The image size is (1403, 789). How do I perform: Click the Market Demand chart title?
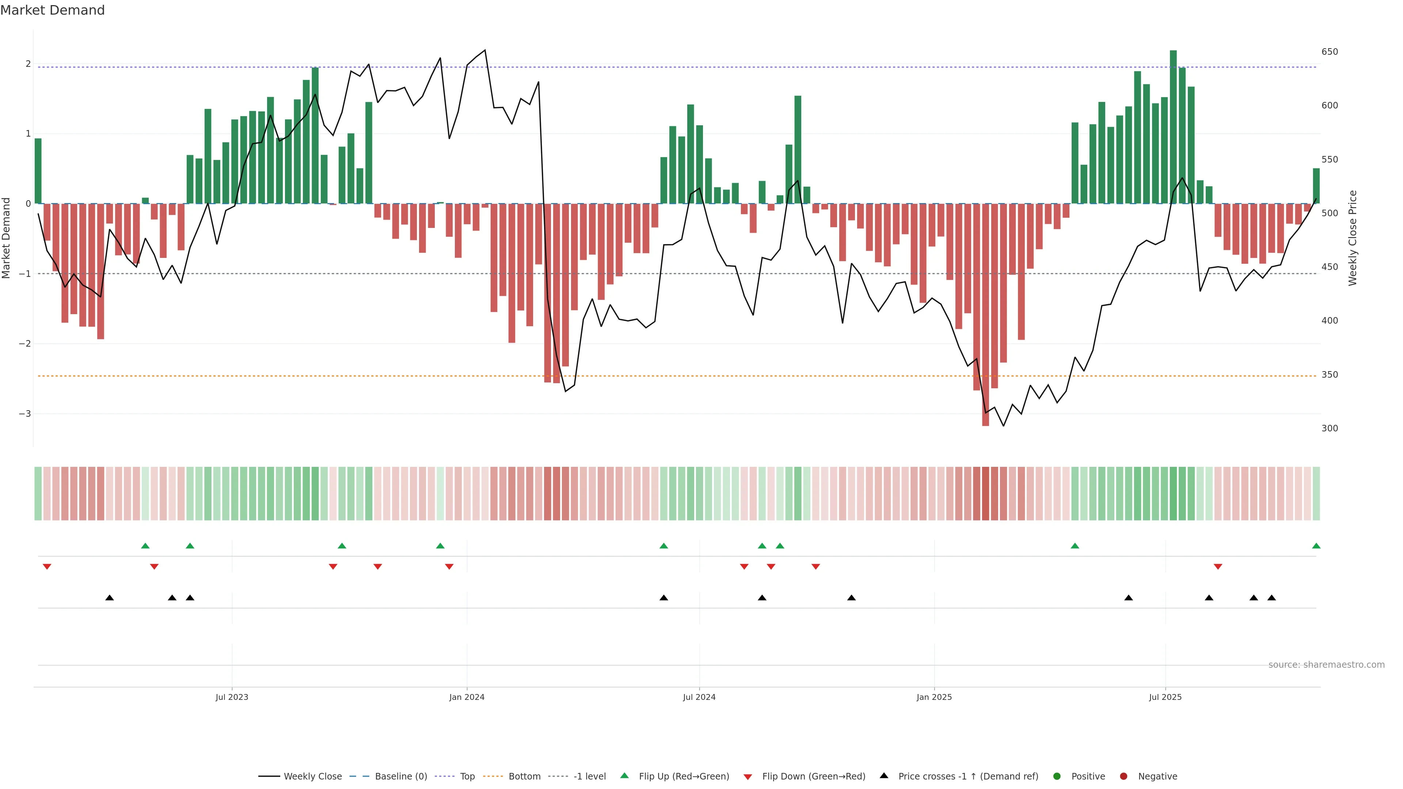[x=52, y=10]
